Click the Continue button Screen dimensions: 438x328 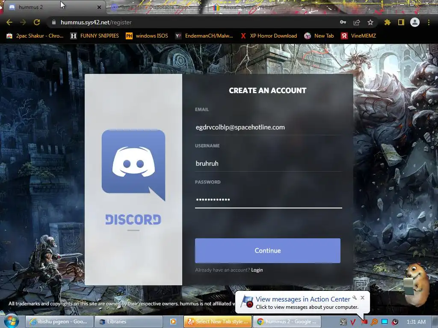268,250
